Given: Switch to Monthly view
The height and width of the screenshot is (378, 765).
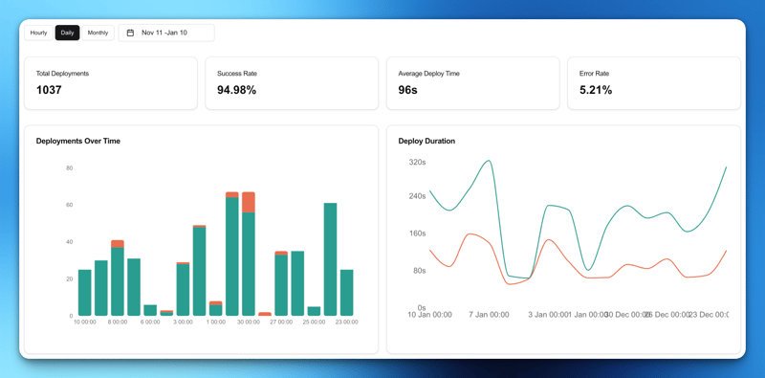Looking at the screenshot, I should click(x=98, y=33).
